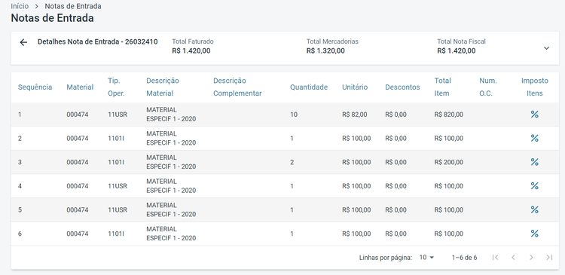The width and height of the screenshot is (565, 275).
Task: Open tax percent icon for sequence 4
Action: (534, 186)
